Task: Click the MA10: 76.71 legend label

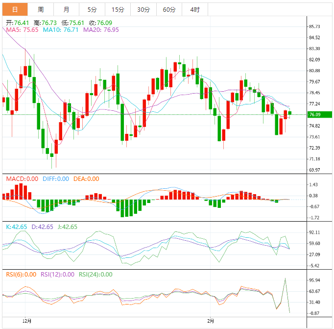Action: click(x=61, y=30)
